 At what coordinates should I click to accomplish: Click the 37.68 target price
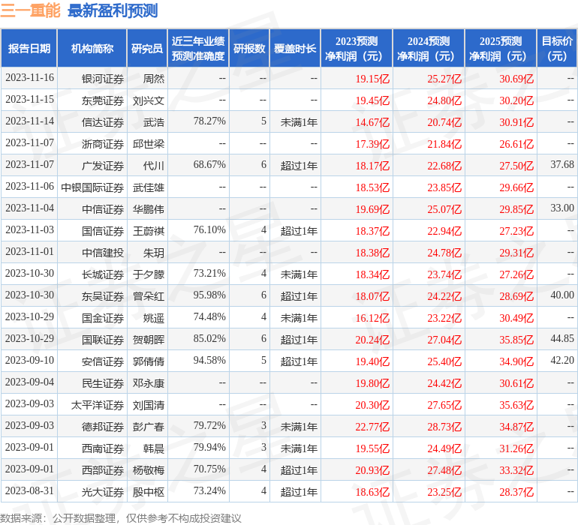click(562, 165)
